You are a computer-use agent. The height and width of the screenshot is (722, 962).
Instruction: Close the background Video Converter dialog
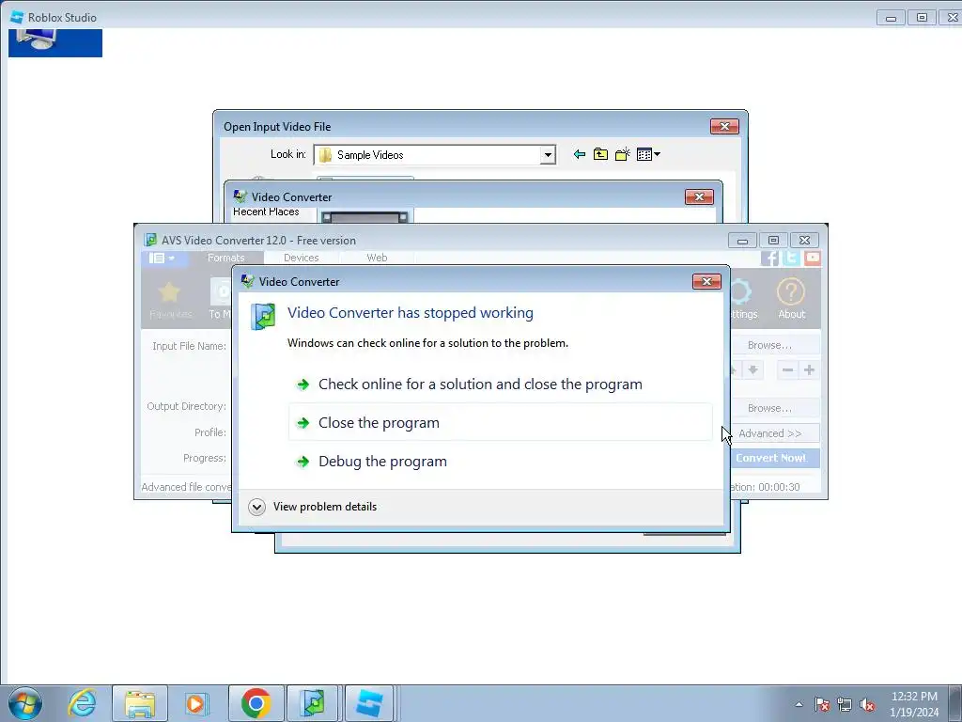point(699,196)
